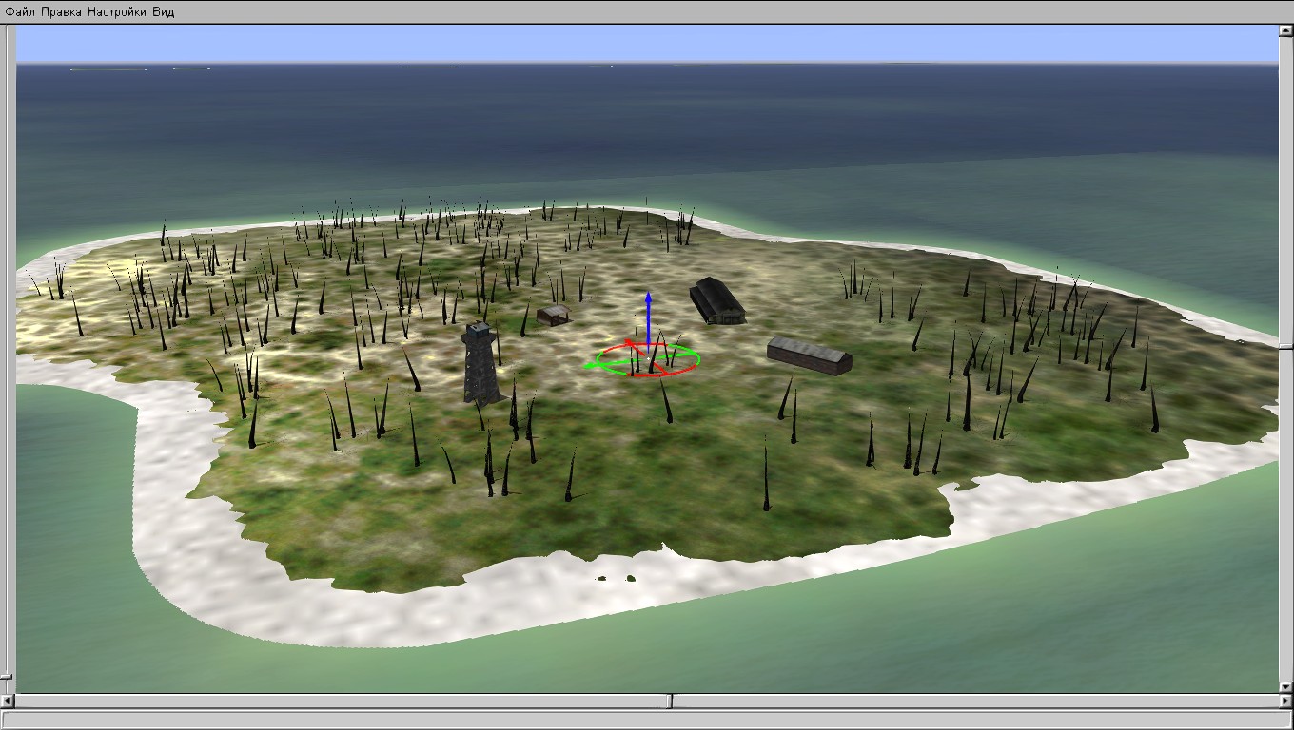Open the Вид menu
Image resolution: width=1294 pixels, height=730 pixels.
click(164, 12)
